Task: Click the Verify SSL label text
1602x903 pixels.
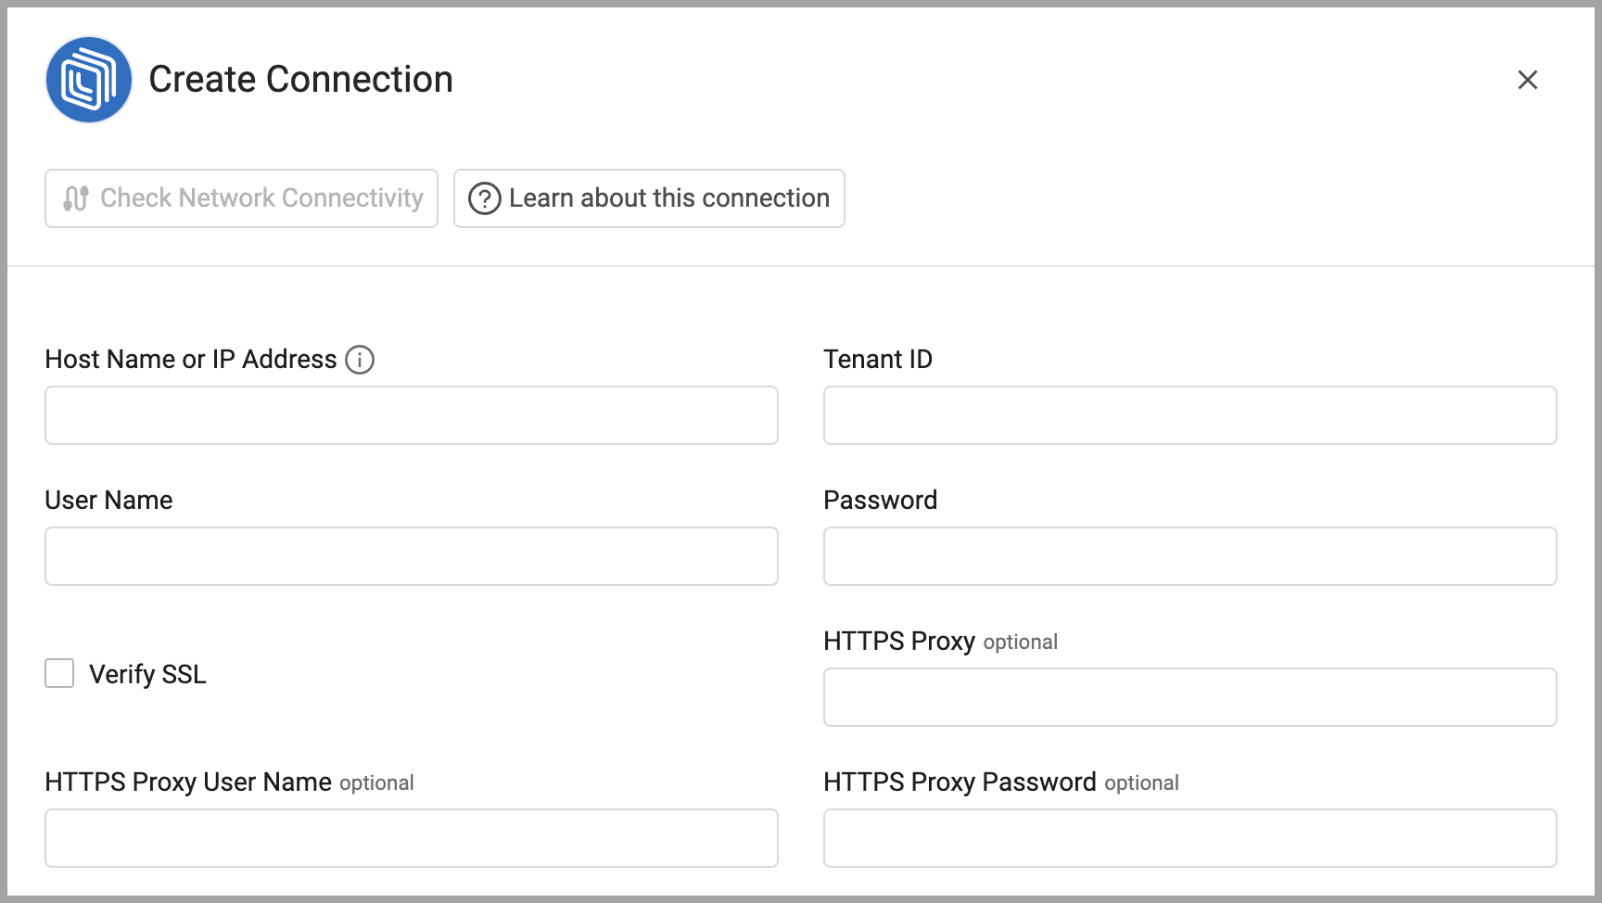Action: point(147,674)
